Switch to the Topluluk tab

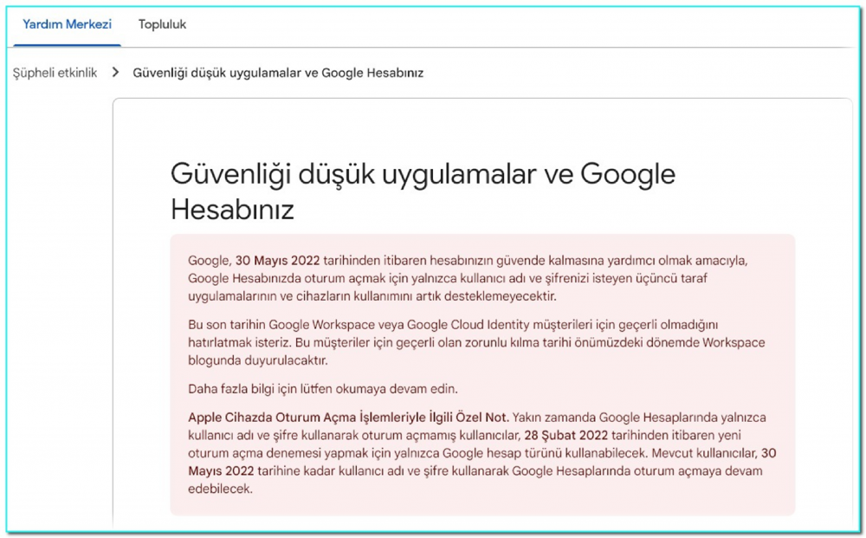tap(162, 24)
